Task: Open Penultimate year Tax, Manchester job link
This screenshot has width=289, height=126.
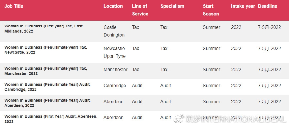Action: pyautogui.click(x=46, y=71)
